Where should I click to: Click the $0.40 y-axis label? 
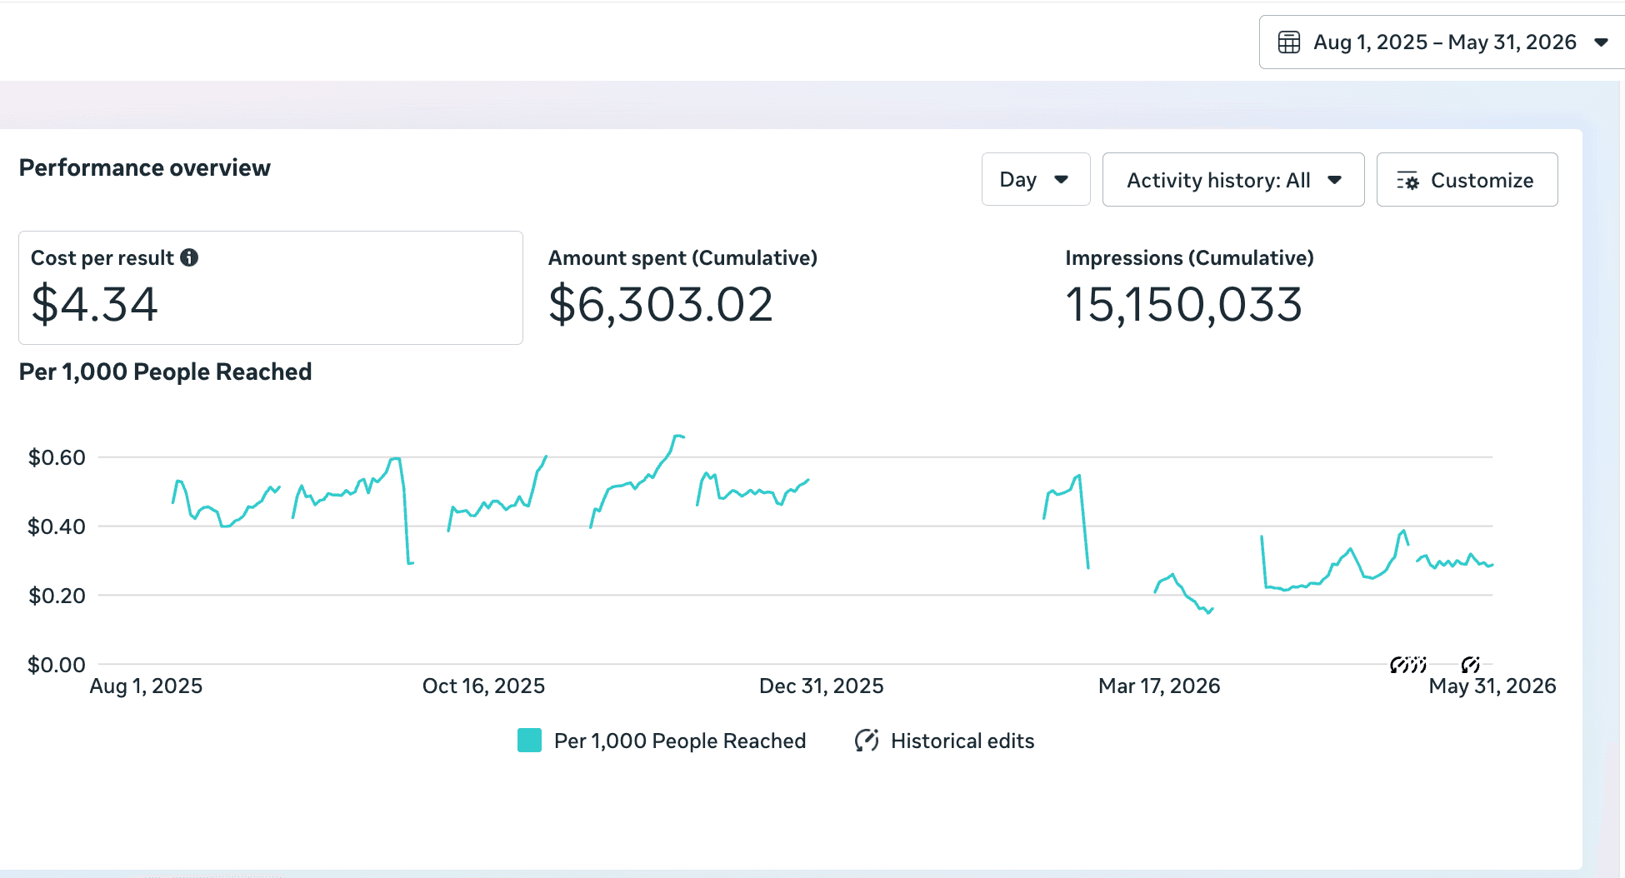point(57,526)
